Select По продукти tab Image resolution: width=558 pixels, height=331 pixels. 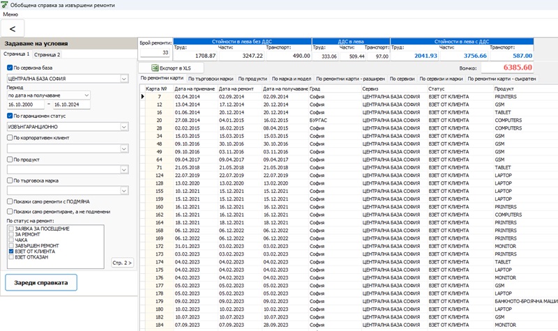(x=252, y=79)
